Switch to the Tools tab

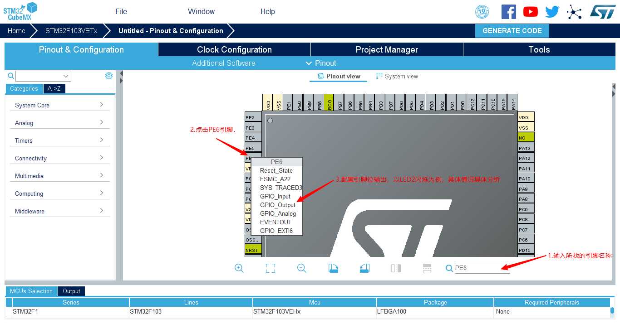(x=539, y=50)
